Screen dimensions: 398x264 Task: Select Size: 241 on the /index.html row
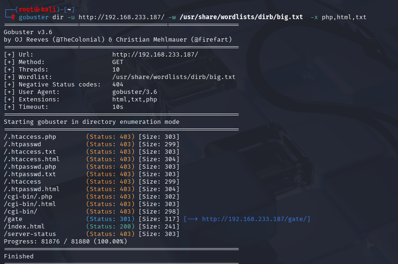pos(159,227)
